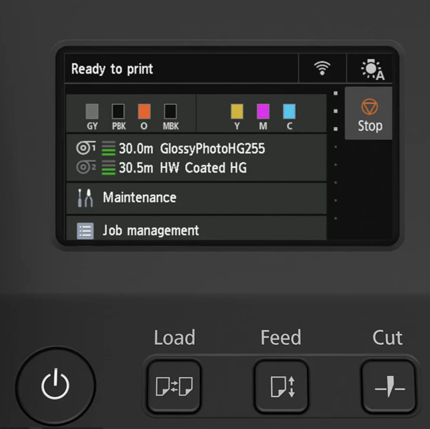Tap the roll 1 paper icon
This screenshot has width=430, height=429.
tap(86, 148)
